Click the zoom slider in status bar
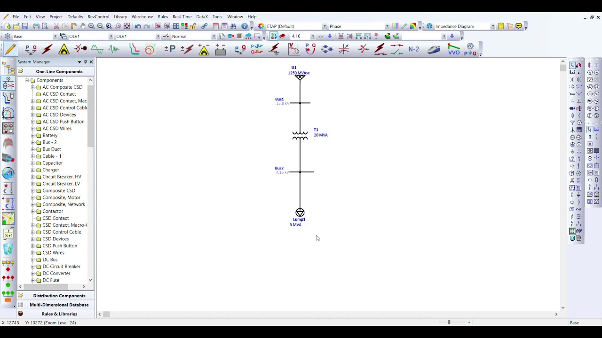 [x=449, y=322]
